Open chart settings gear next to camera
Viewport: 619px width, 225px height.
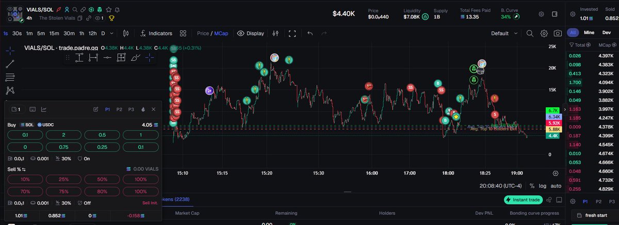[x=544, y=34]
